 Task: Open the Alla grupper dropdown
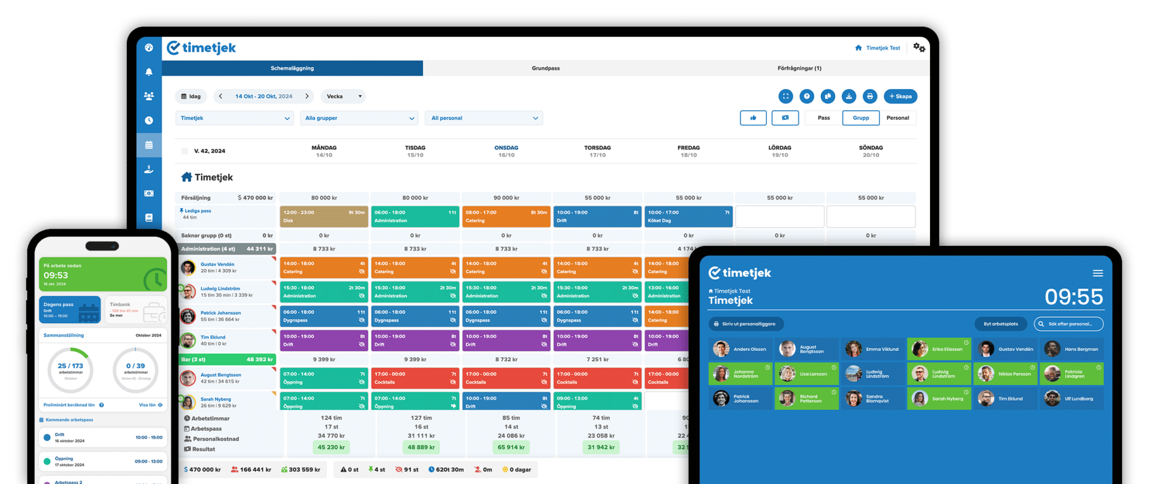(x=359, y=118)
